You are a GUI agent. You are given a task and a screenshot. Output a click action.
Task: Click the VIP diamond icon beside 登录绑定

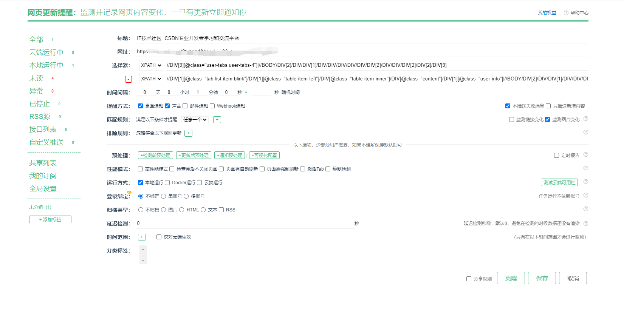pos(129,193)
